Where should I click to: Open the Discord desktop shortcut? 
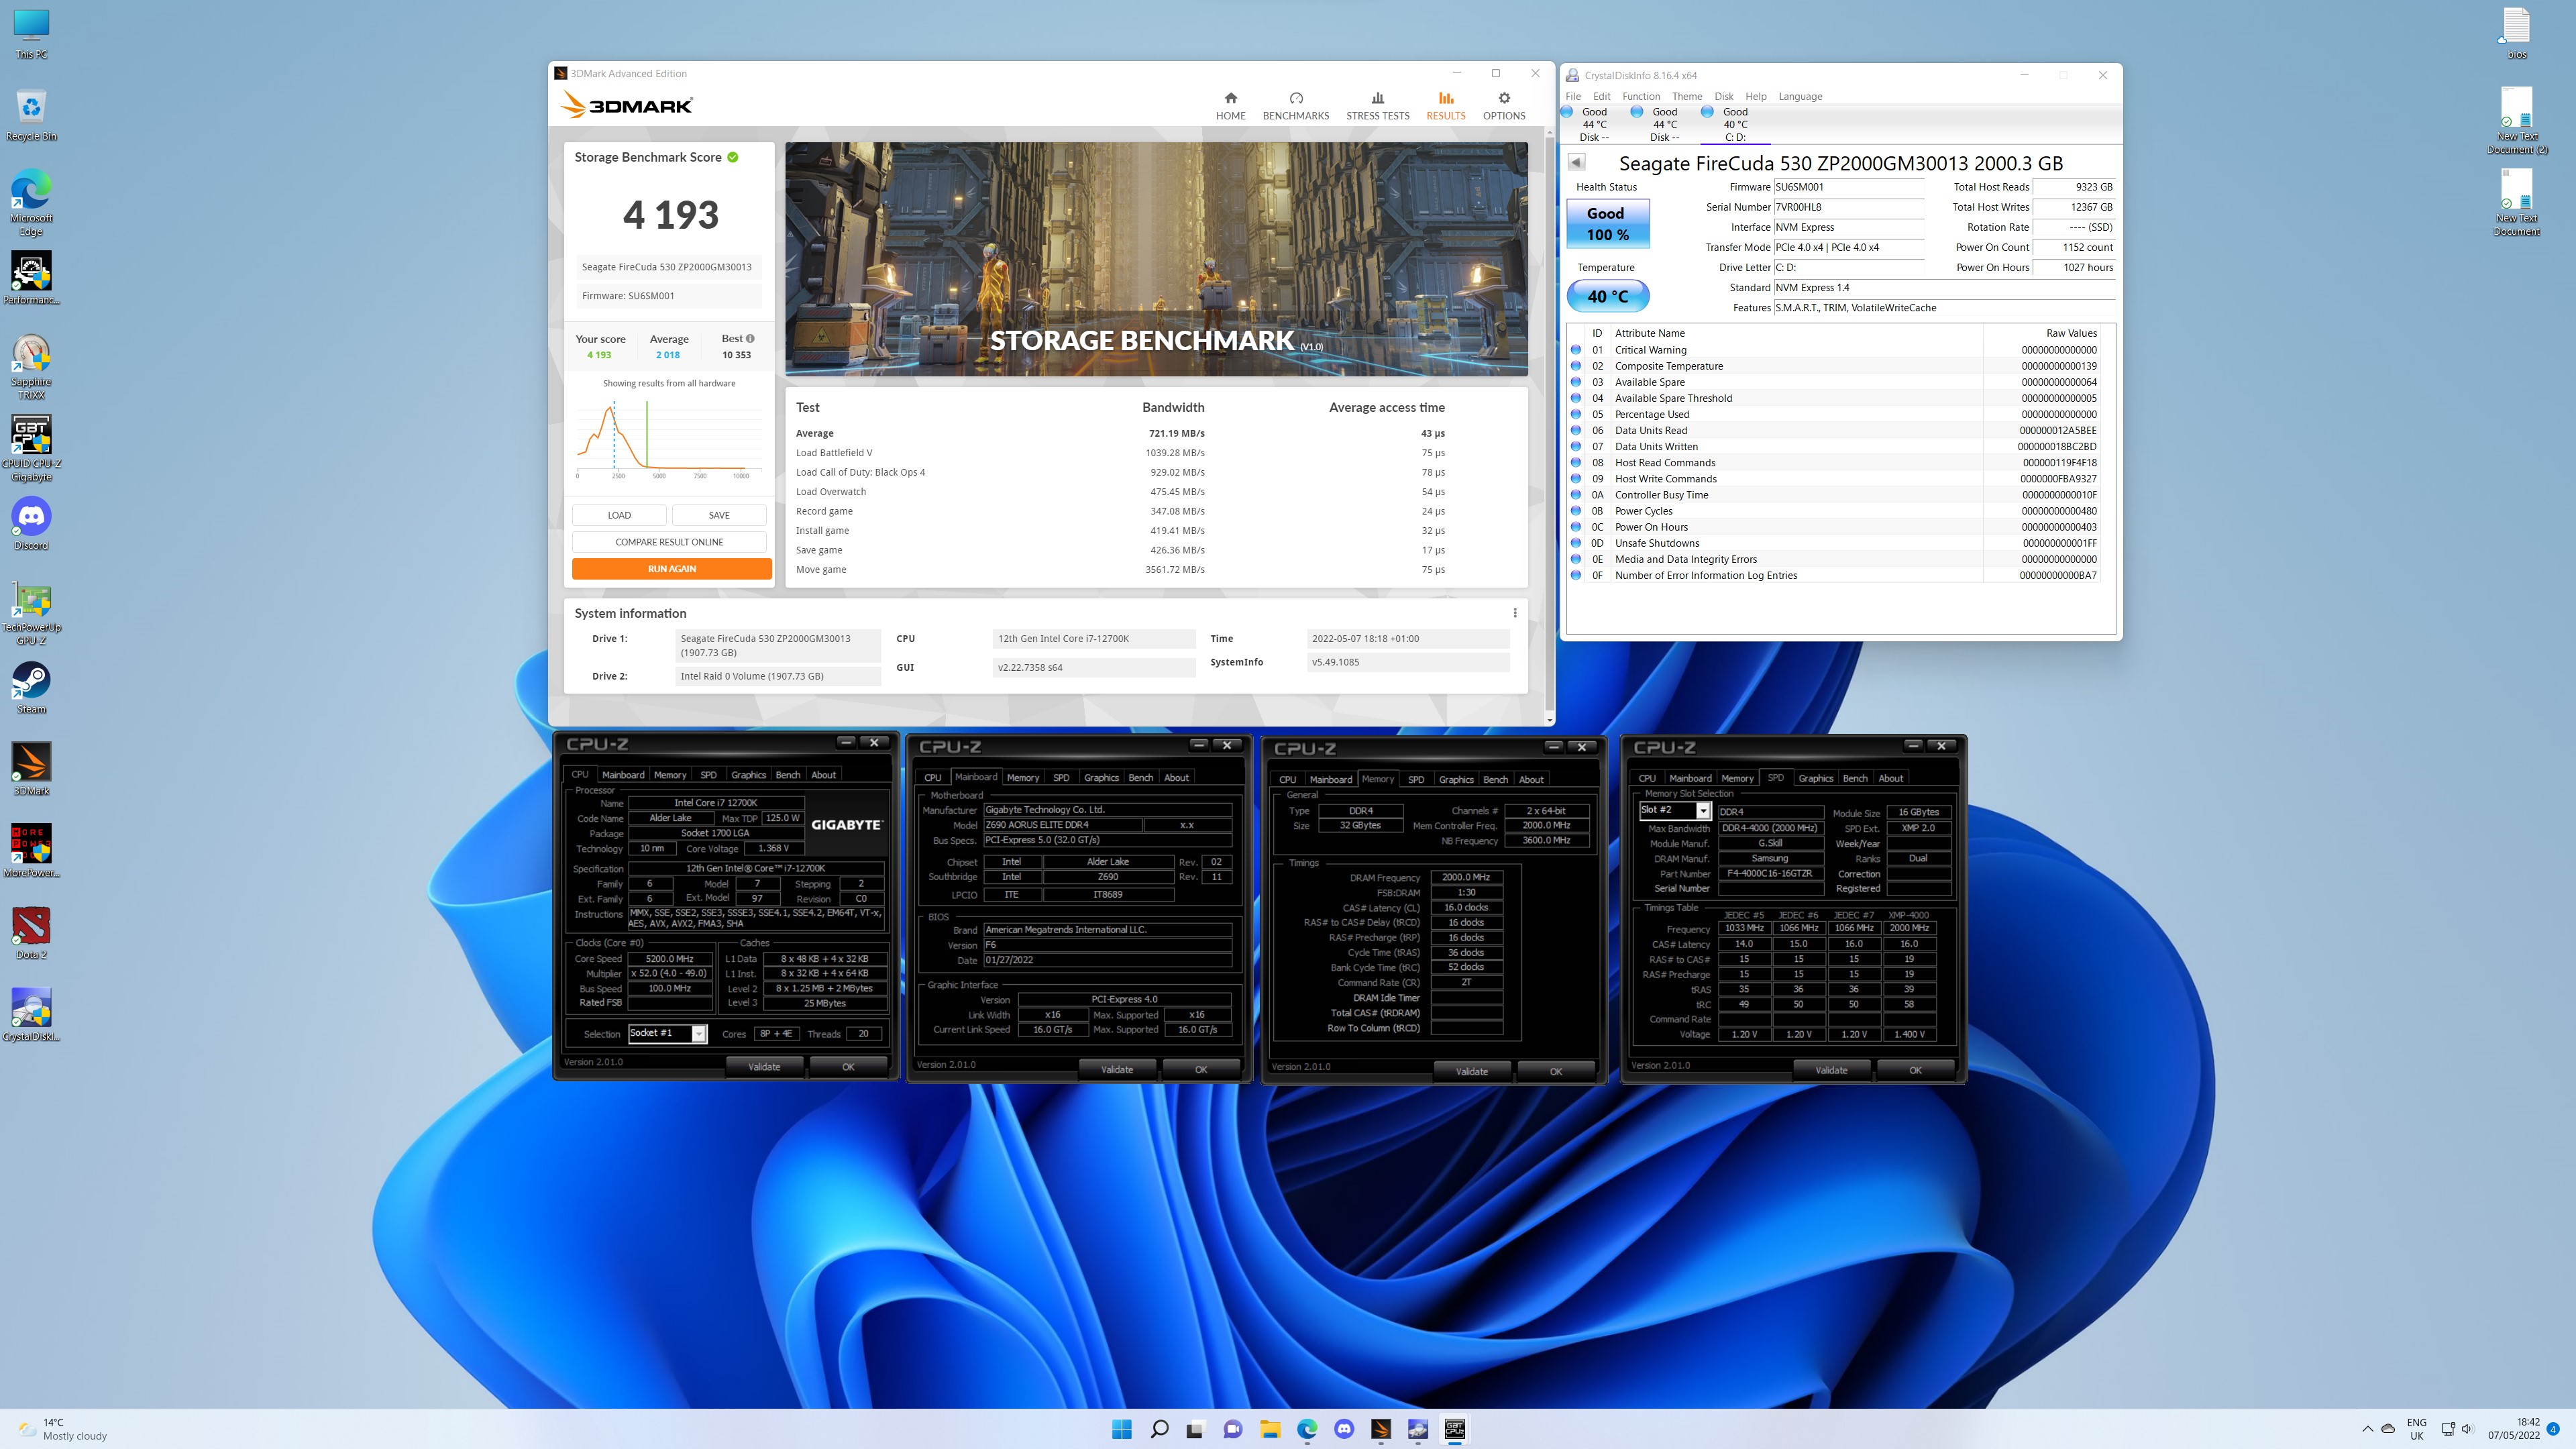tap(31, 524)
